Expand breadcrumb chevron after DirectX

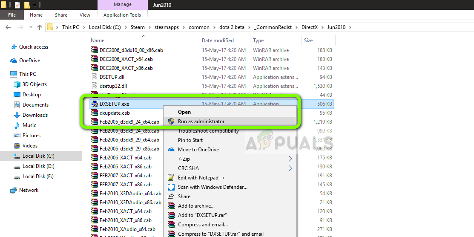point(322,27)
